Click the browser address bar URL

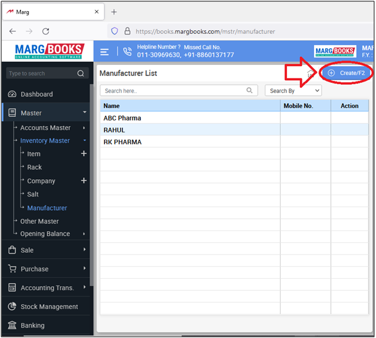205,32
